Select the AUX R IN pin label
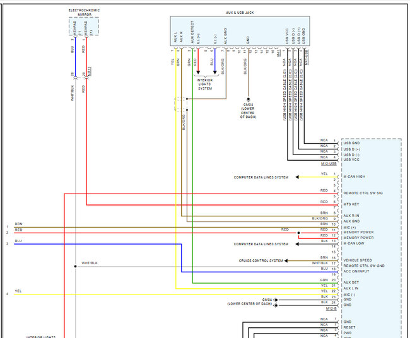The width and height of the screenshot is (410, 338). 351,216
